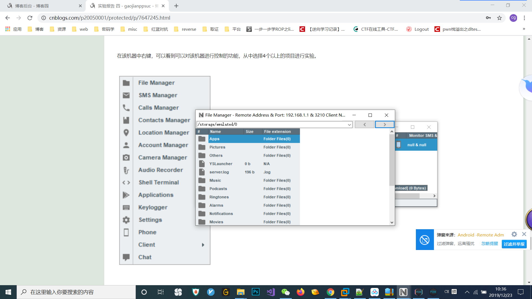Click the Settings gear icon in menu
Screen dimensions: 532x299
point(126,220)
